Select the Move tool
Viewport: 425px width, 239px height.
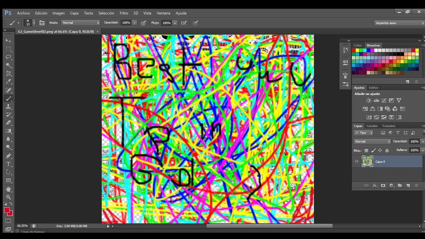tap(9, 40)
